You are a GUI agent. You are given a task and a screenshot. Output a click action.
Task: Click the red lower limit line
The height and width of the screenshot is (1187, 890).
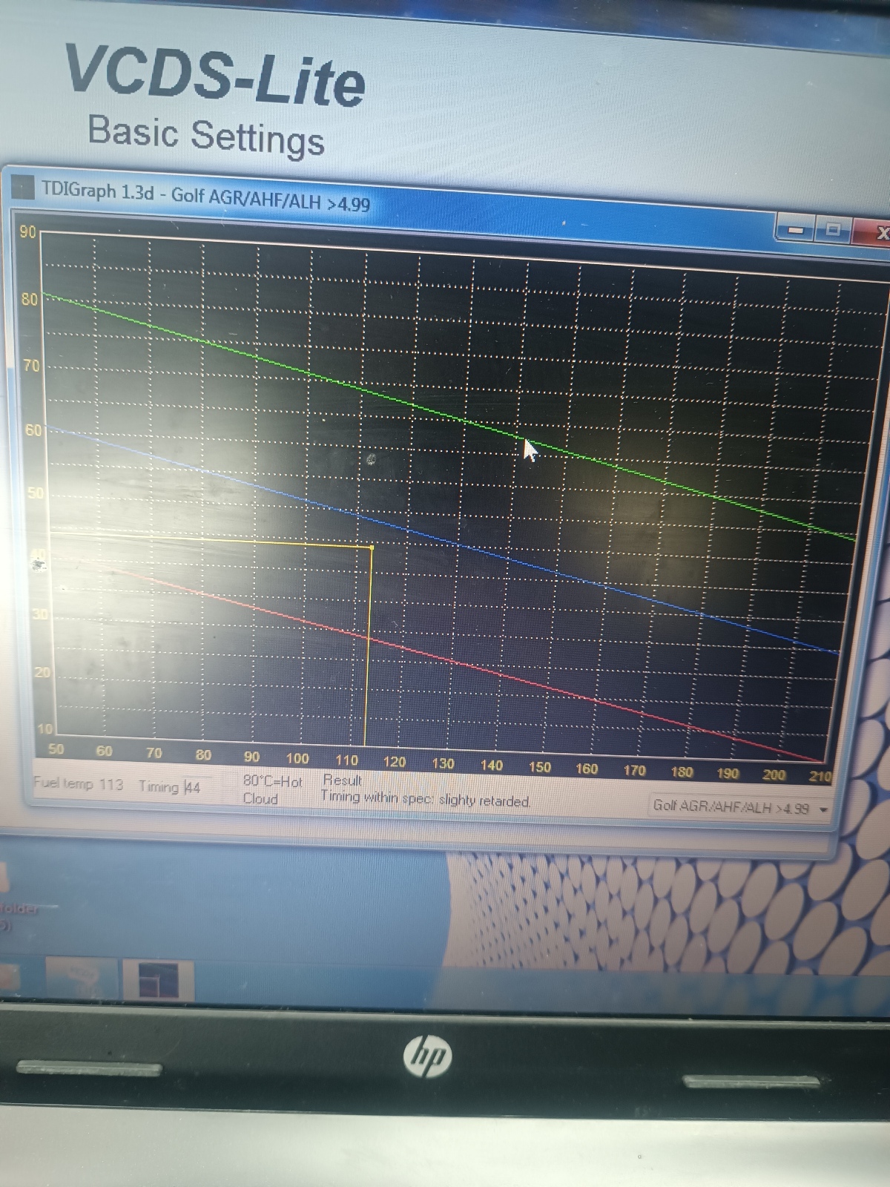click(x=482, y=668)
